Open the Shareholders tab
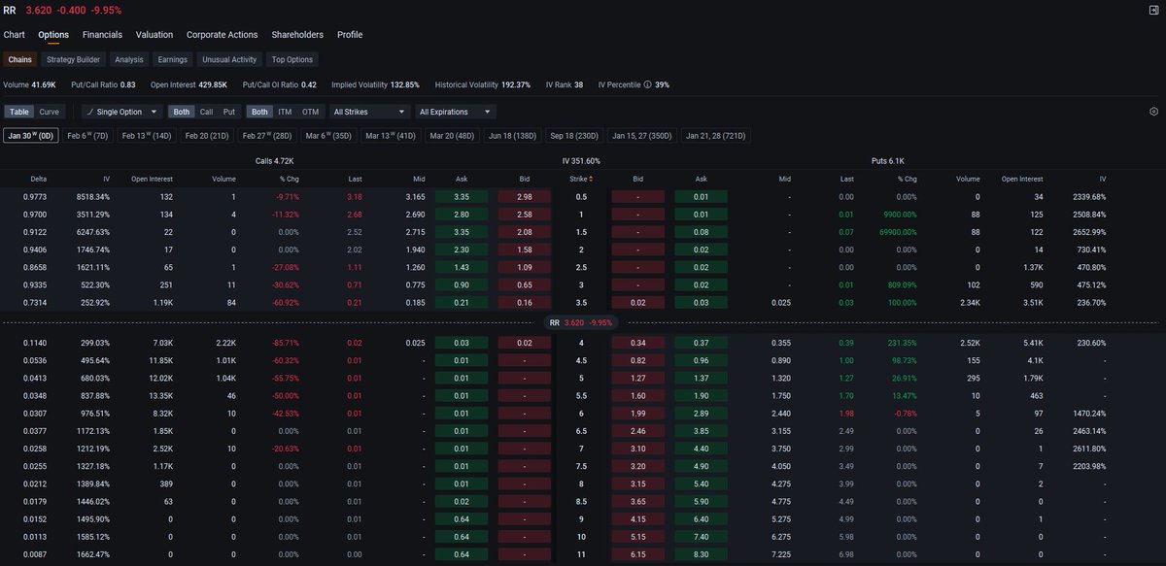Screen dimensions: 1166x566 coord(297,35)
